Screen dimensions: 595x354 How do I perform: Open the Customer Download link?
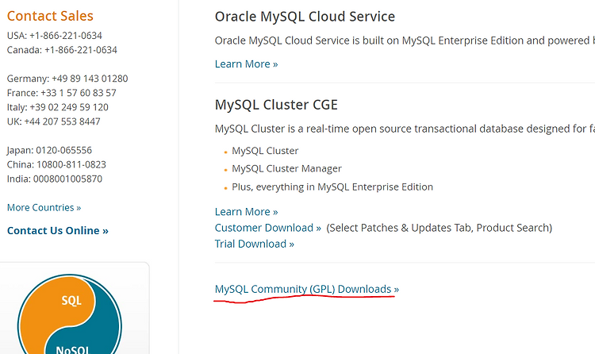pyautogui.click(x=267, y=228)
